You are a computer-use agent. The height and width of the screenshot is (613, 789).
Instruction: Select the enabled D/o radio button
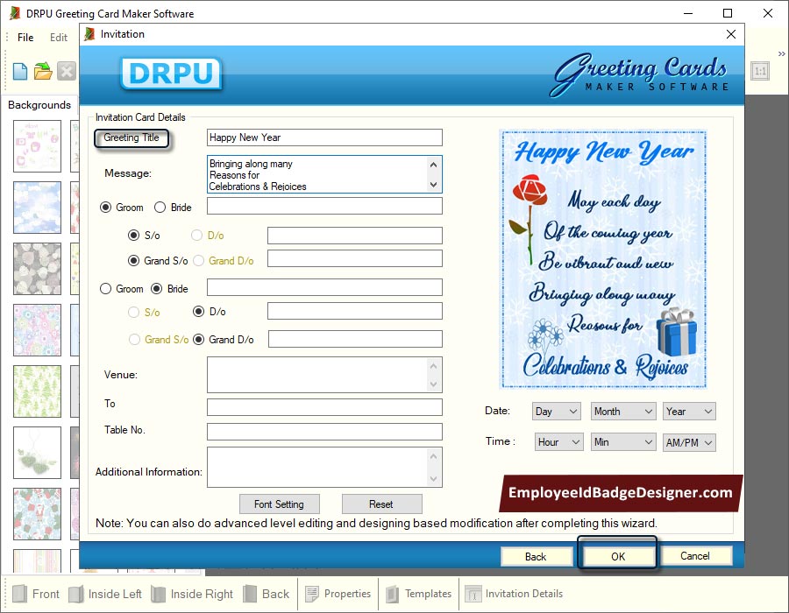click(199, 312)
